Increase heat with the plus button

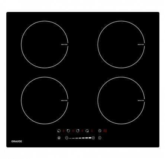tap(93, 138)
